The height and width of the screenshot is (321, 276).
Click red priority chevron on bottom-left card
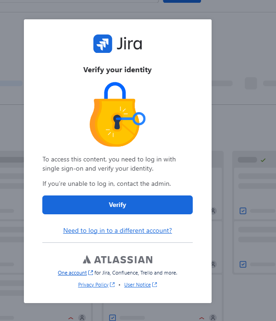tap(71, 318)
